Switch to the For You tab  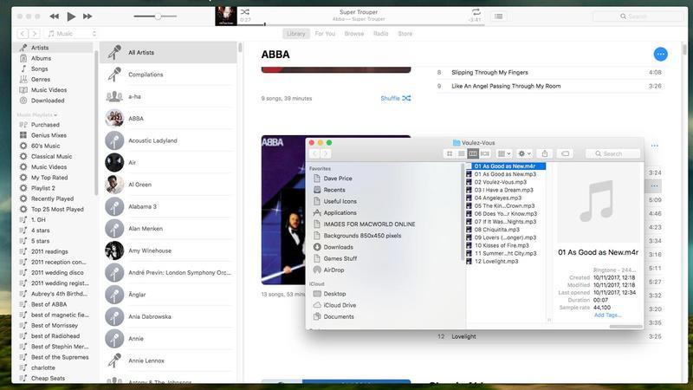325,34
